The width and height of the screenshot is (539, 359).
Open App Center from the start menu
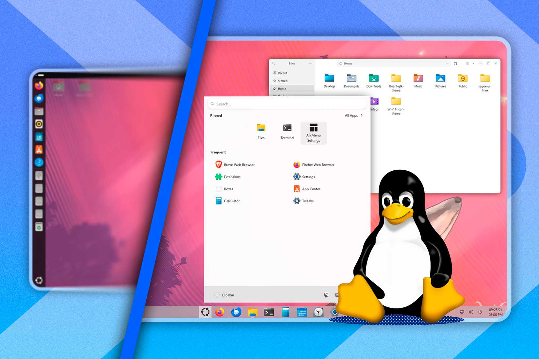311,189
